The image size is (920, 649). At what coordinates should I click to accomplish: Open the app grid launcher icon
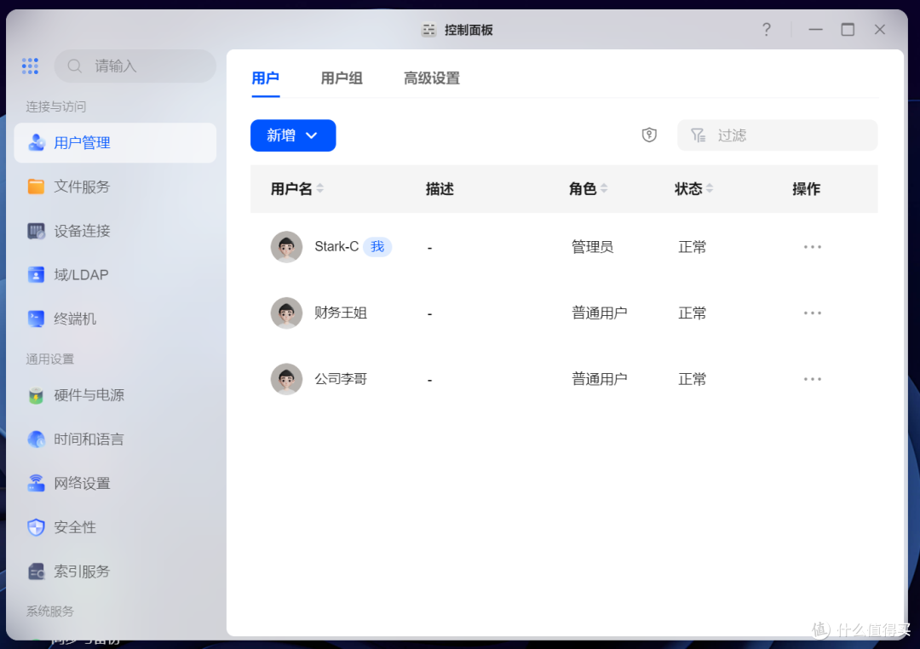[x=30, y=66]
